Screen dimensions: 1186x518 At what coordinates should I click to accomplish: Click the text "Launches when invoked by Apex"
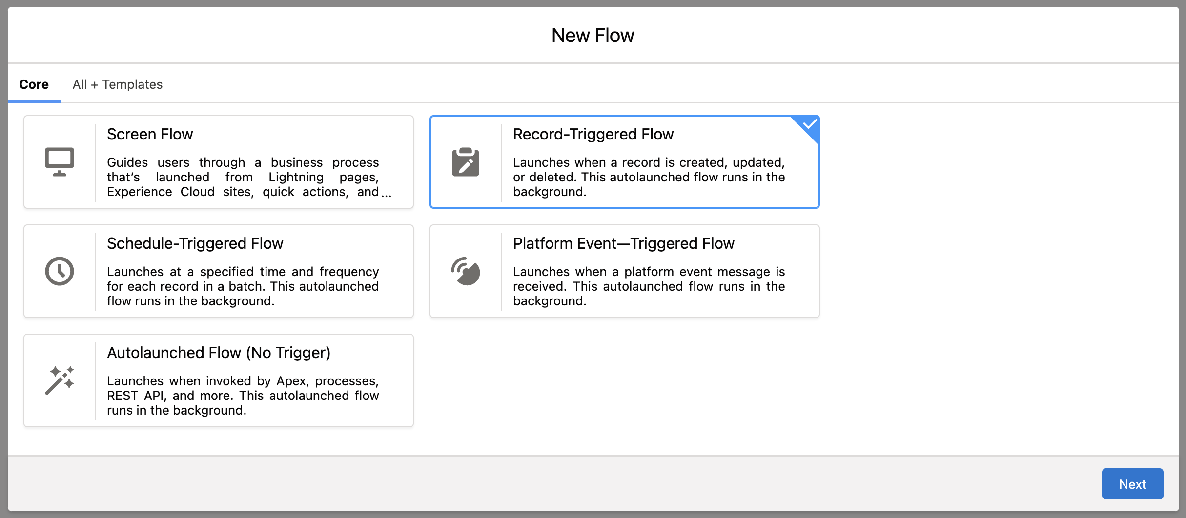coord(243,396)
